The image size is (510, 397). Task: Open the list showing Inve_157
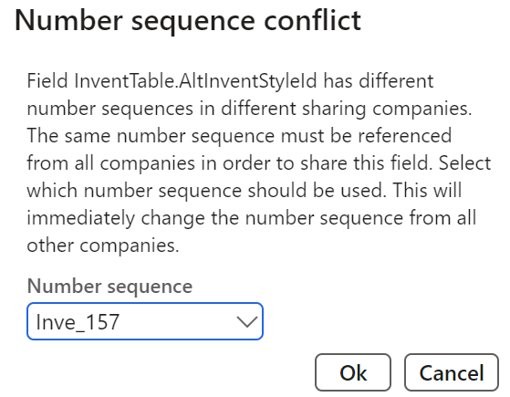[x=145, y=321]
